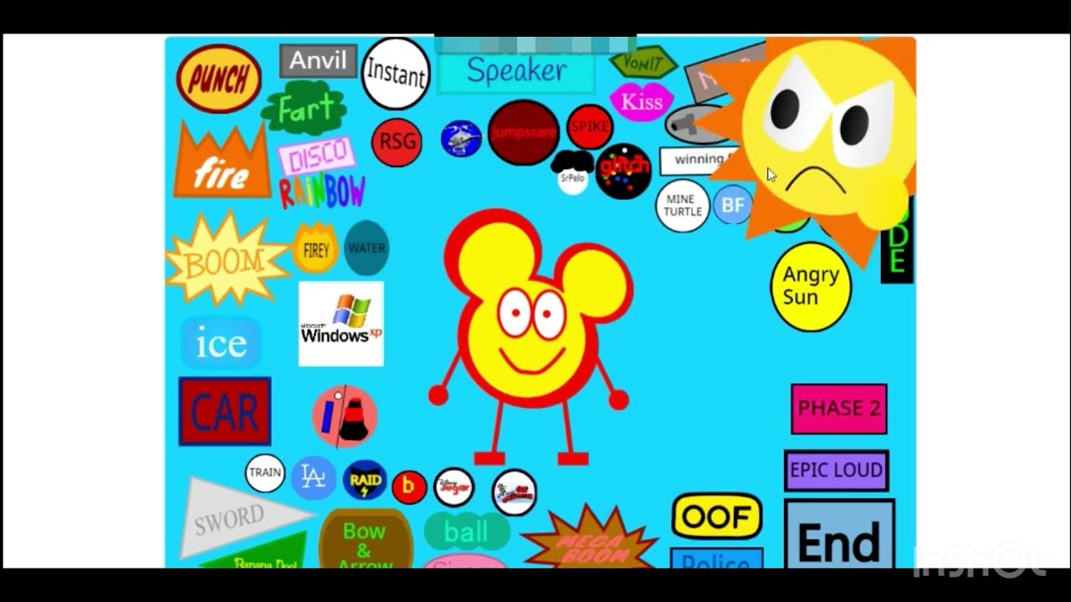This screenshot has height=602, width=1071.
Task: Click the red SPIKE circle
Action: [590, 127]
